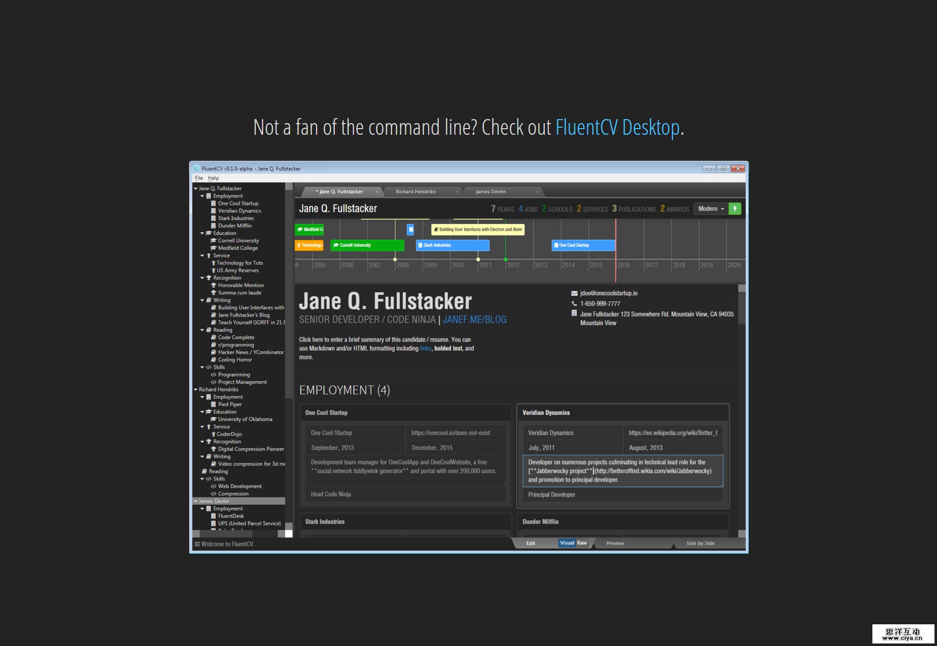Click graduation cap icon beside Cornell University
This screenshot has width=937, height=646.
pos(214,240)
